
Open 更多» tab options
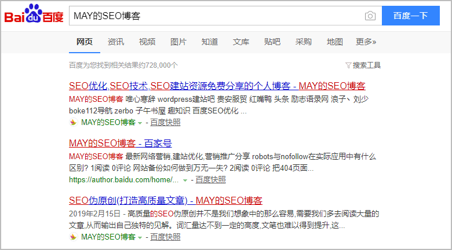366,42
